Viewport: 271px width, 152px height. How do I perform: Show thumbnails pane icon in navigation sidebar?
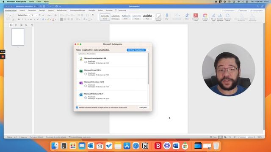[x=11, y=25]
